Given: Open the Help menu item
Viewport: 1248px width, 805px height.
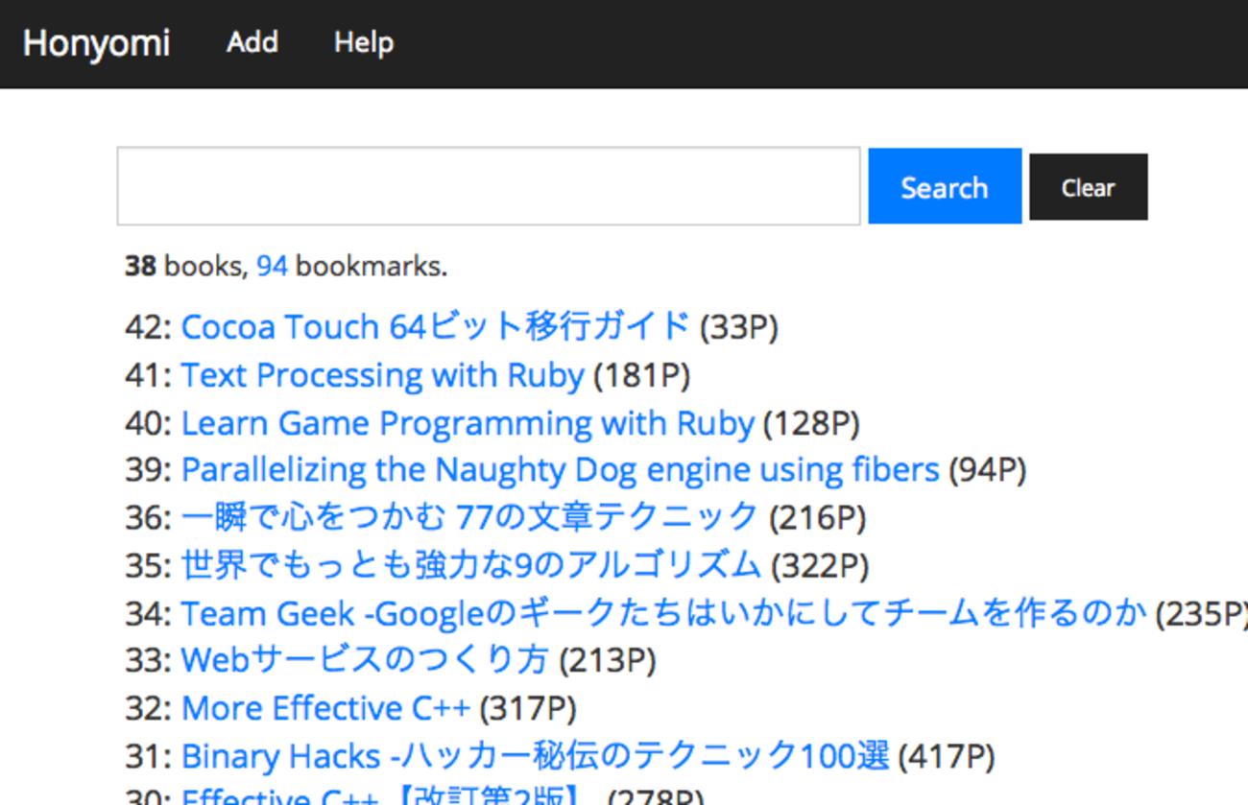Looking at the screenshot, I should click(x=364, y=42).
